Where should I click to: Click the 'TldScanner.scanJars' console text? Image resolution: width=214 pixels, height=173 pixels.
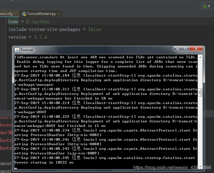36,57
